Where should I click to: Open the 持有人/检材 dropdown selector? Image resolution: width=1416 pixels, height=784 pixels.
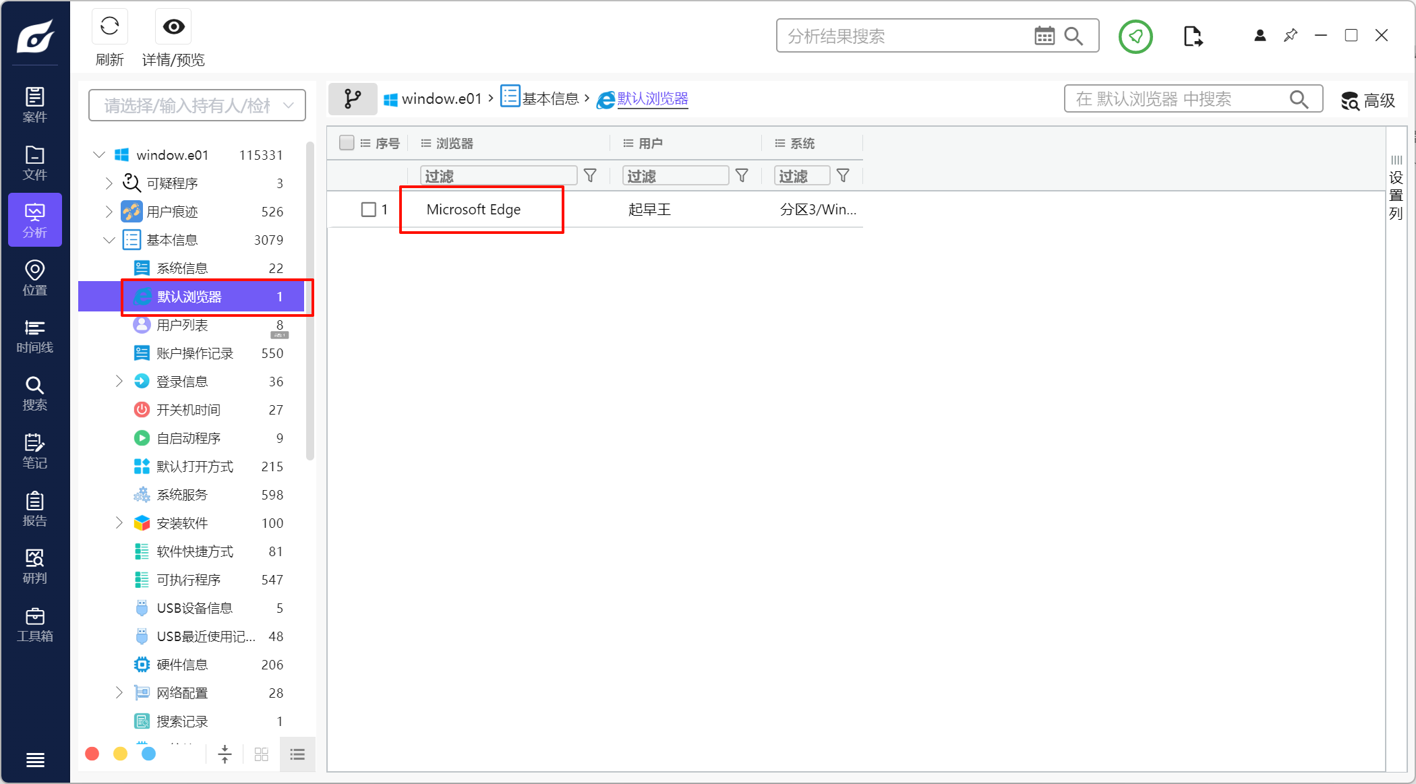pyautogui.click(x=197, y=105)
